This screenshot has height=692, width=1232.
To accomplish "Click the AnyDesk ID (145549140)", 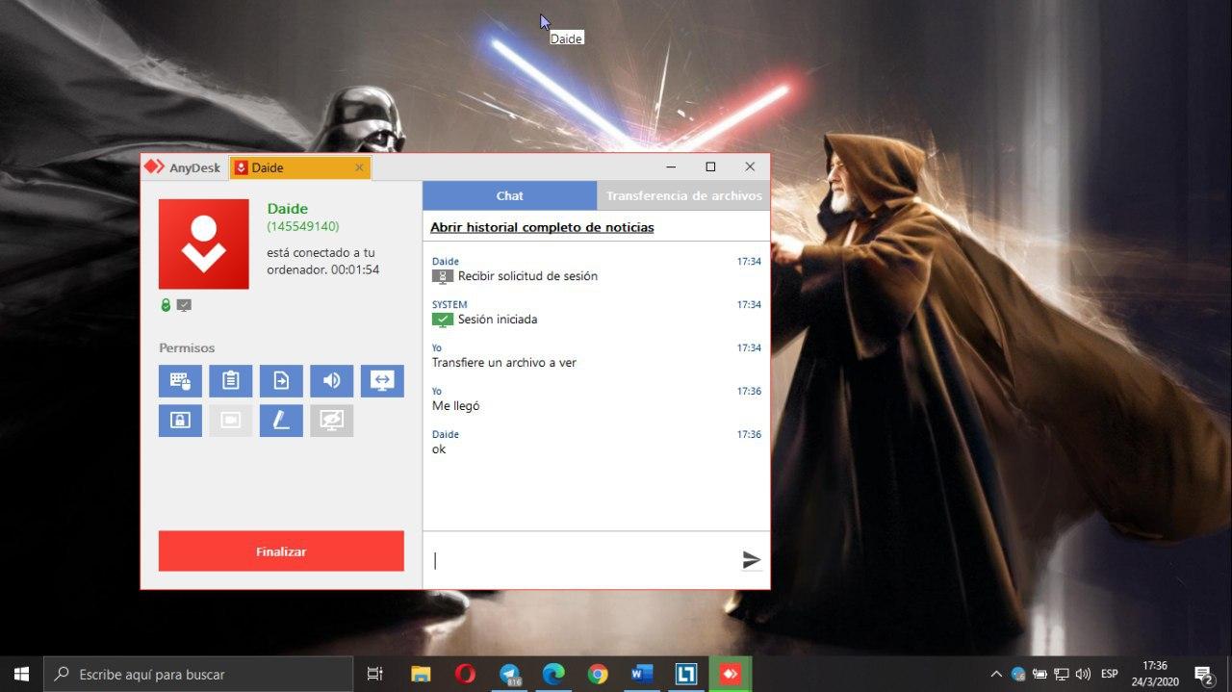I will coord(303,226).
